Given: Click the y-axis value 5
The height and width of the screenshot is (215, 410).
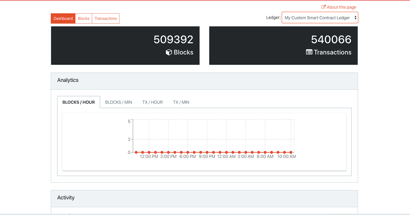Looking at the screenshot, I should 129,121.
